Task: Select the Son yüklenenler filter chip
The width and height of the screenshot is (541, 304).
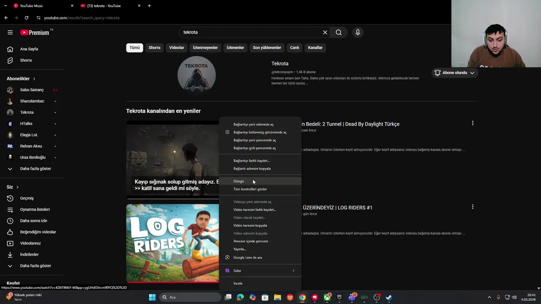Action: (x=267, y=48)
